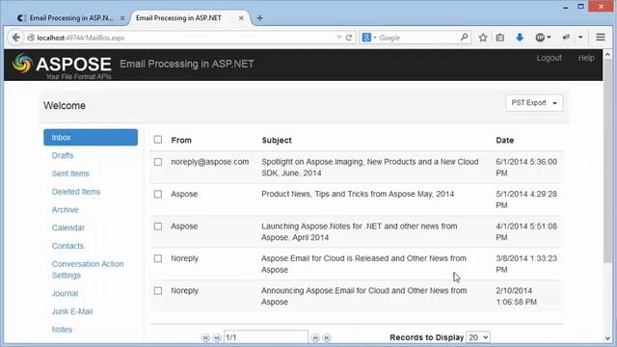Viewport: 617px width, 347px height.
Task: Close the first Email Processing in ASP.N... tab
Action: [x=122, y=18]
